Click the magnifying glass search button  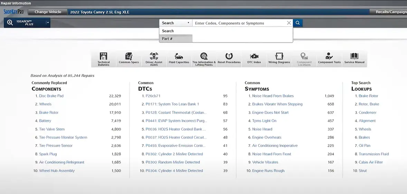click(297, 23)
